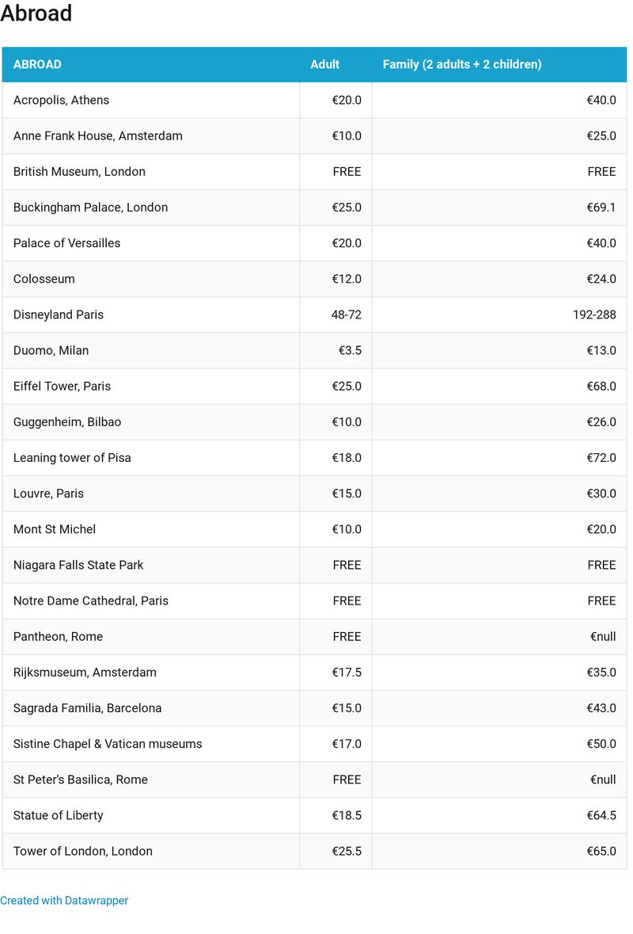This screenshot has width=633, height=934.
Task: Click the Duomo, Milan adult price €3.5
Action: coord(350,350)
